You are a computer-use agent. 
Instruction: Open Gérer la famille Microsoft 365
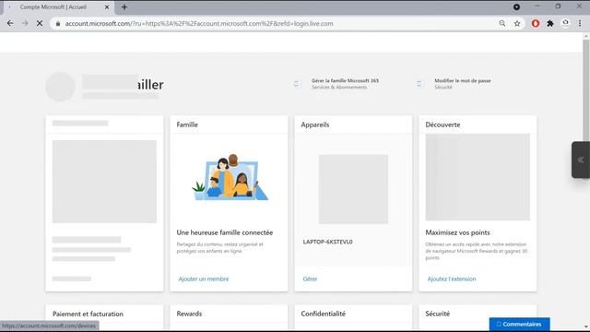click(x=345, y=84)
